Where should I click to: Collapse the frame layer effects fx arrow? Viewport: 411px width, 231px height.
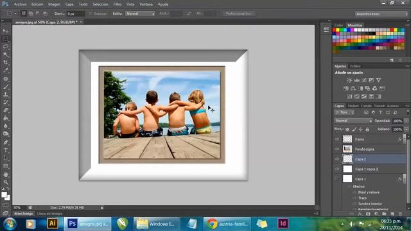pyautogui.click(x=405, y=139)
